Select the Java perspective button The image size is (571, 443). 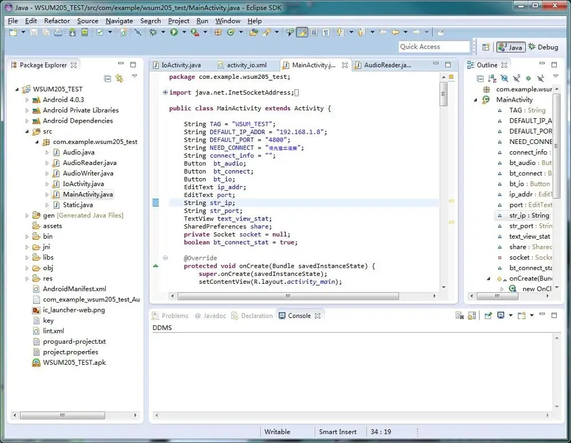coord(511,47)
